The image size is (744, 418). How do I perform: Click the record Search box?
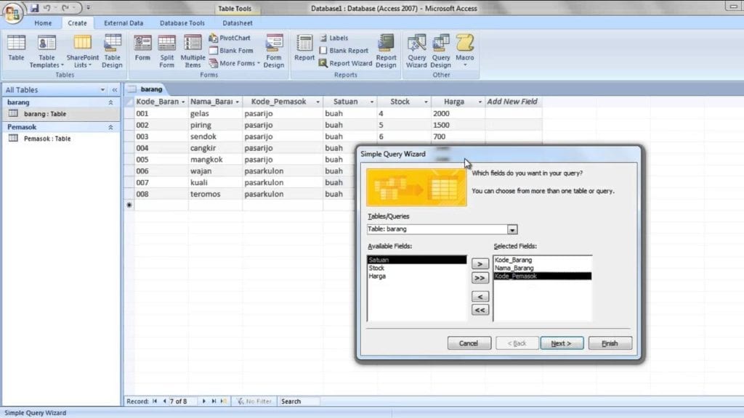point(299,401)
